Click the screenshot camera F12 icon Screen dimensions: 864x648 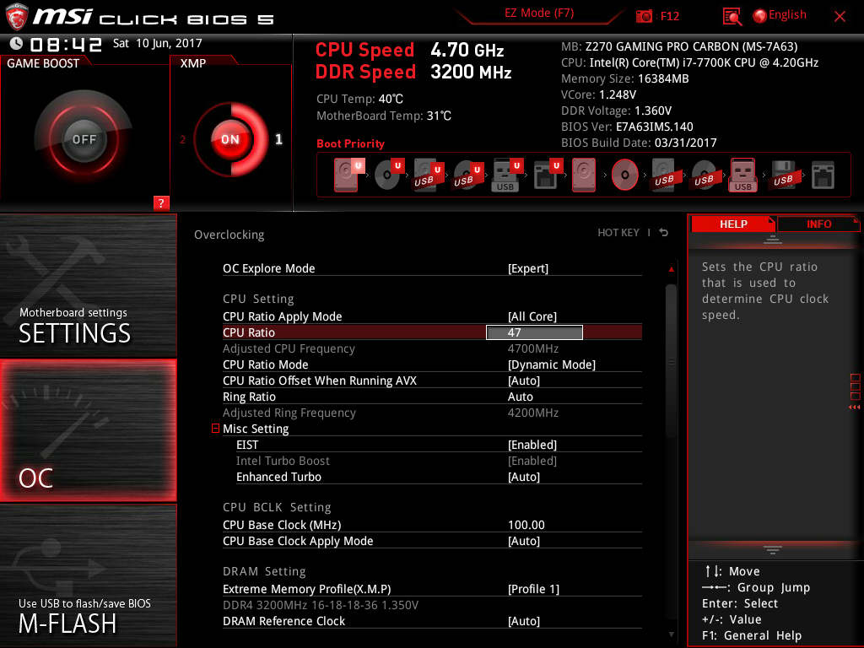pos(644,16)
